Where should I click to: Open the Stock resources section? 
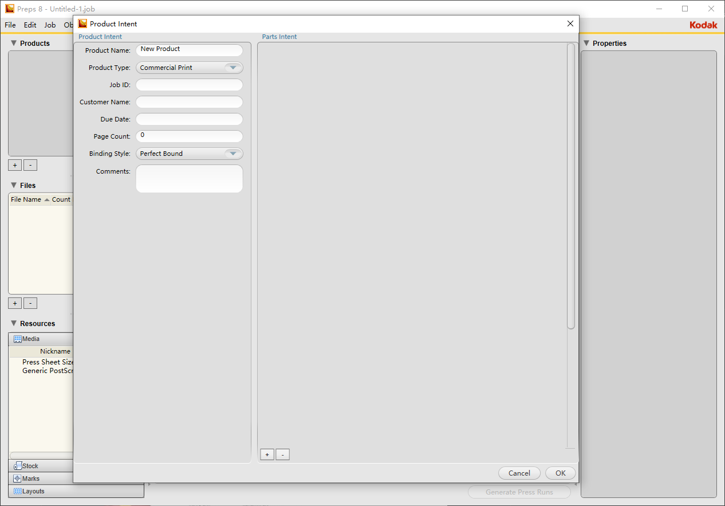41,466
